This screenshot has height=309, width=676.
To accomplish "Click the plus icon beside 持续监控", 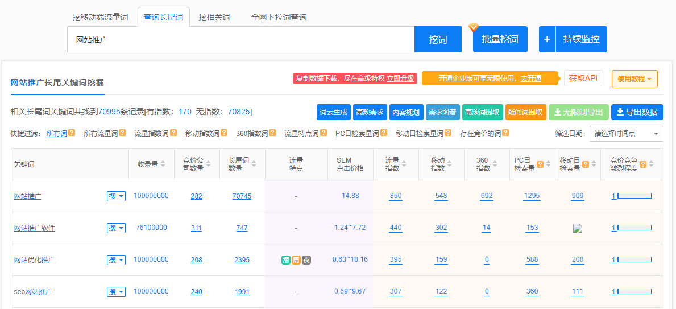I will coord(547,39).
